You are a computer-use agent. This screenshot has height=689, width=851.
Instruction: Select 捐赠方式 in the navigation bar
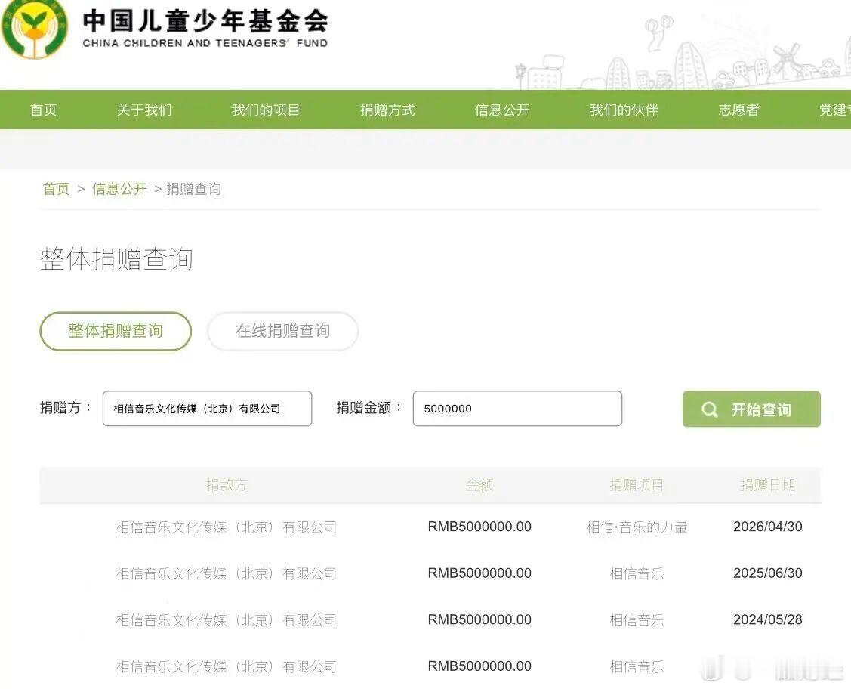[x=387, y=110]
